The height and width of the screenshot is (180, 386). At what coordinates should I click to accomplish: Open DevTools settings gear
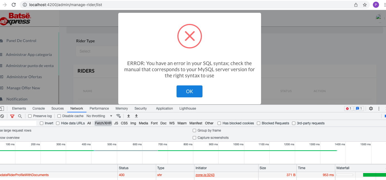(x=371, y=109)
